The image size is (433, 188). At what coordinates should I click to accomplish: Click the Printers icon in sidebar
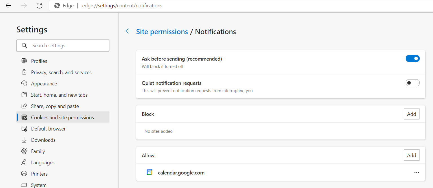click(24, 174)
